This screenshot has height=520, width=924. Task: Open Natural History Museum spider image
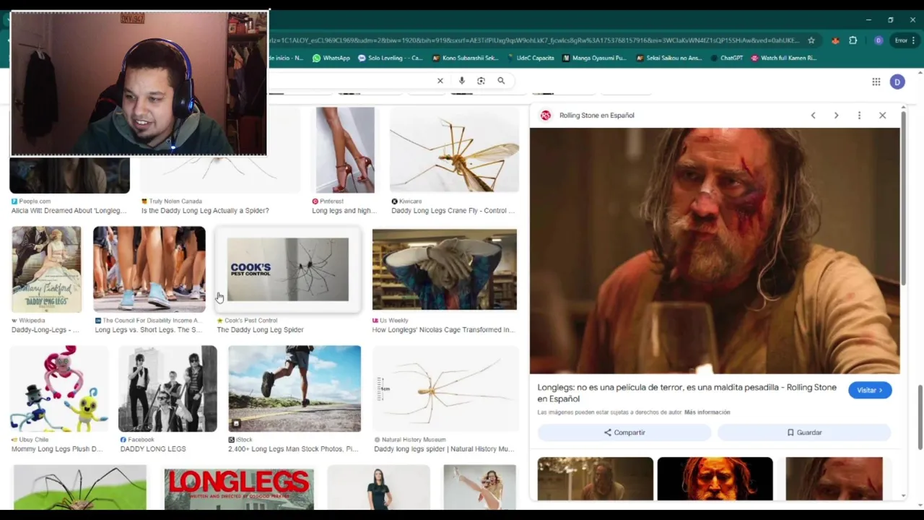coord(445,389)
